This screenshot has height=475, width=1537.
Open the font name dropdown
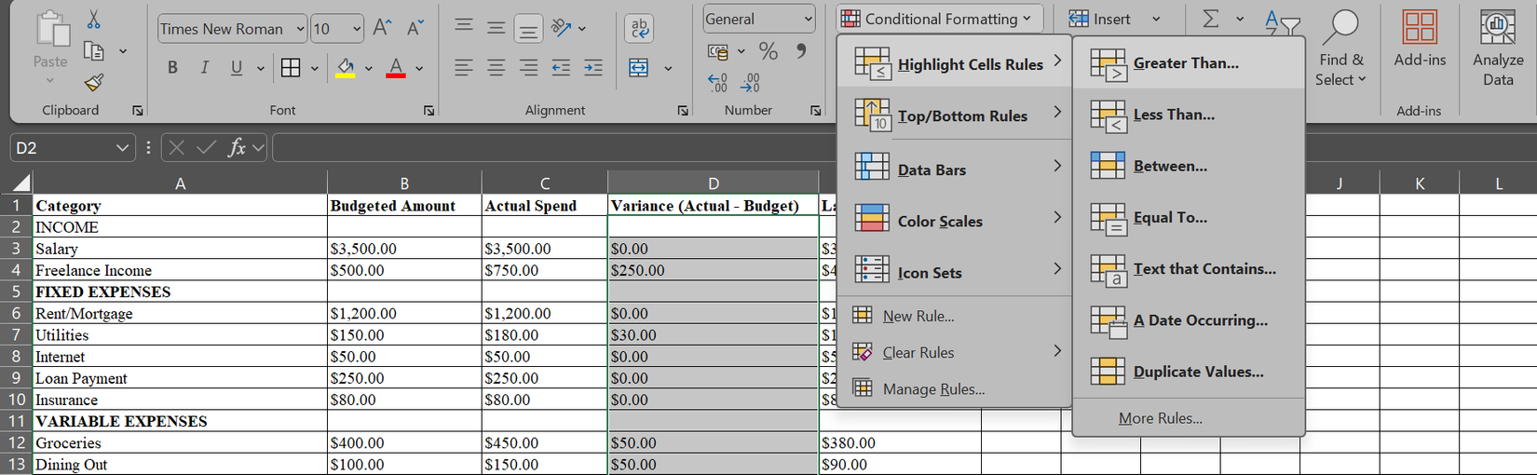[x=300, y=29]
